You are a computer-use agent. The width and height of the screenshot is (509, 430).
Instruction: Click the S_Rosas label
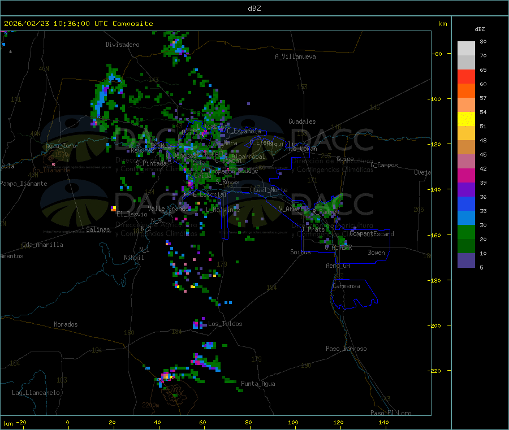227,183
